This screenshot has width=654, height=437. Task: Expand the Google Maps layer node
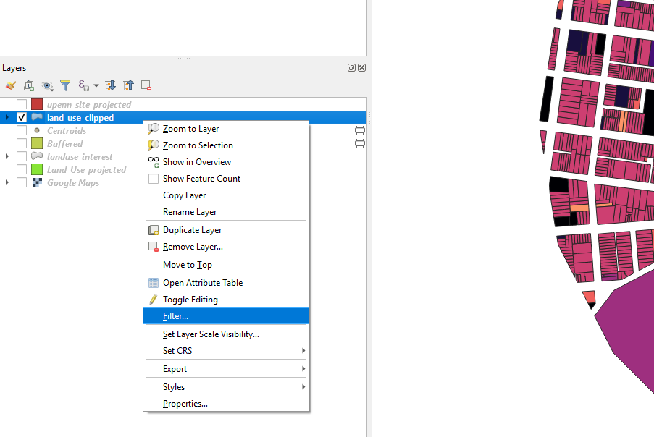(7, 183)
